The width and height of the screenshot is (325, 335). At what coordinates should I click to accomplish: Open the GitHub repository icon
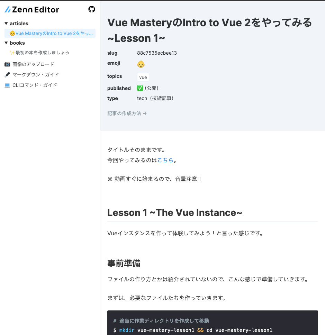click(x=92, y=9)
